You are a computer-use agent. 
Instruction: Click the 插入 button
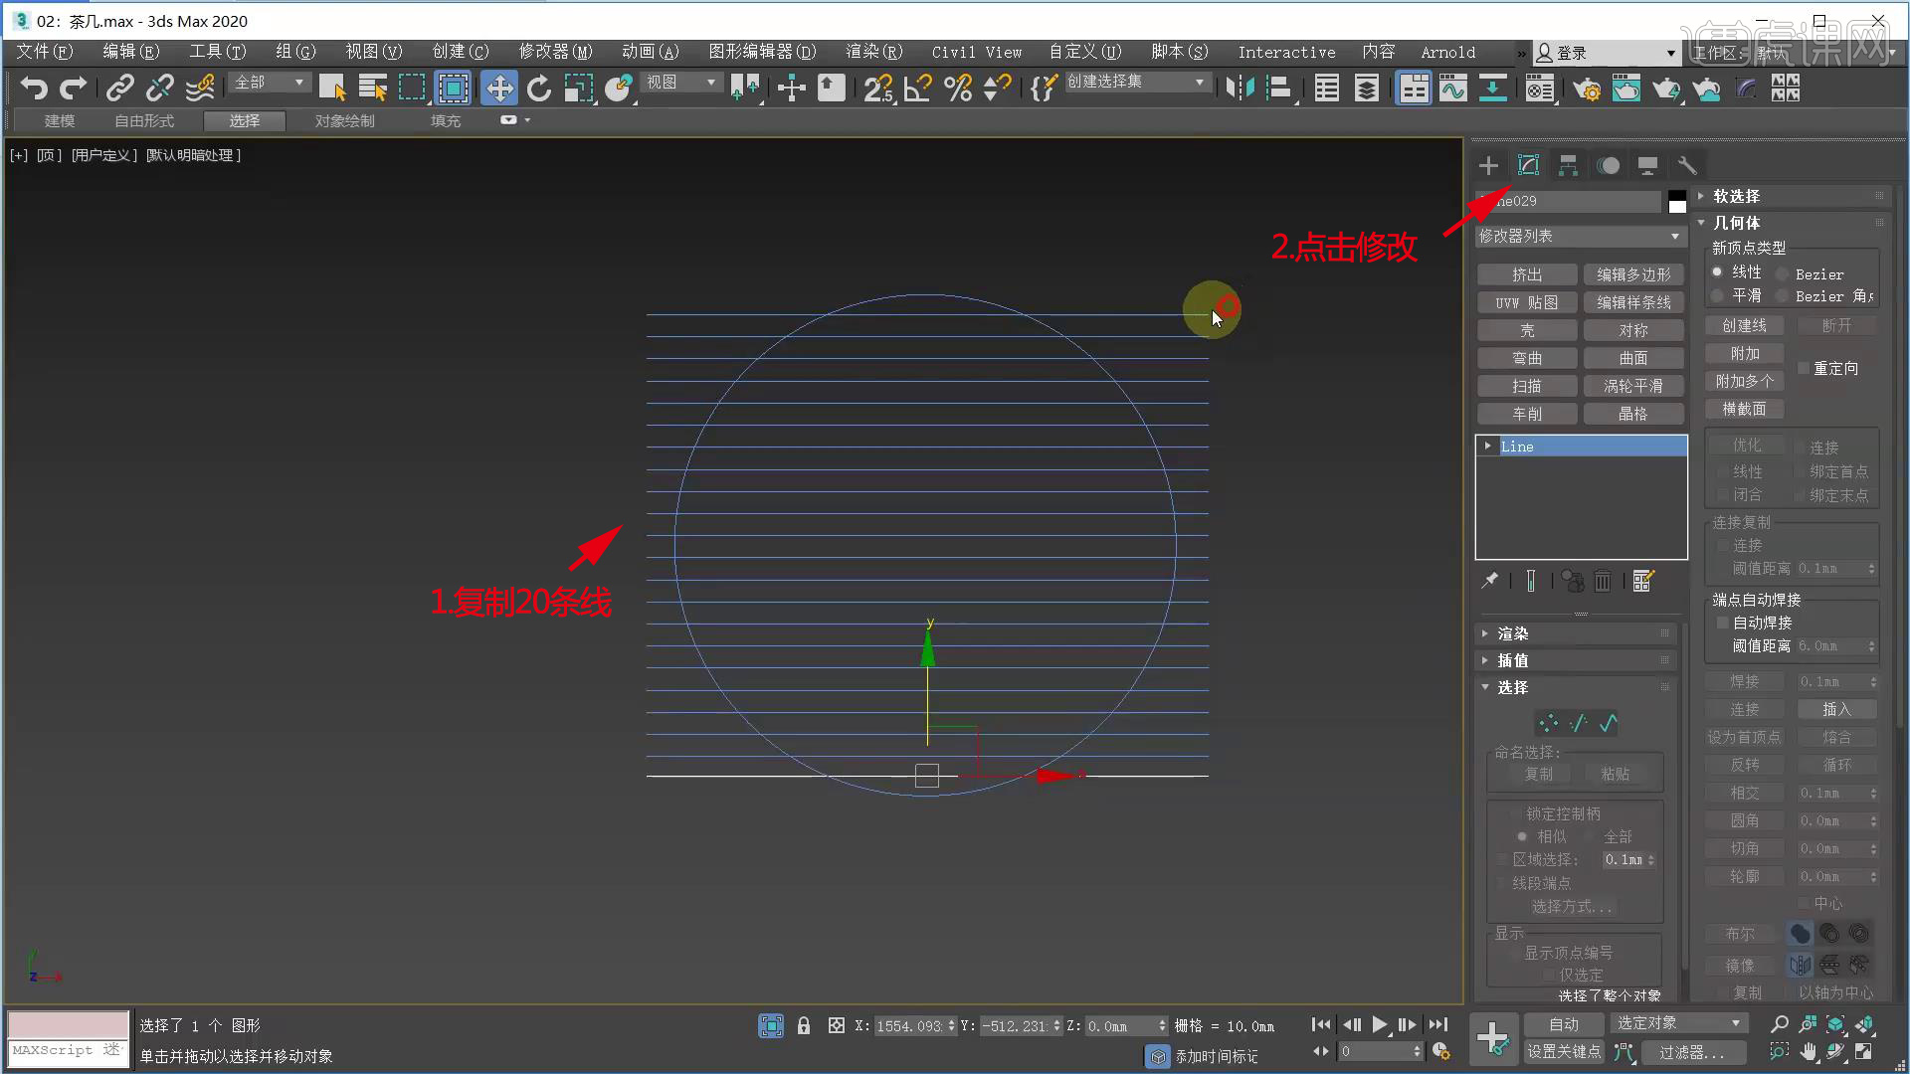coord(1836,709)
